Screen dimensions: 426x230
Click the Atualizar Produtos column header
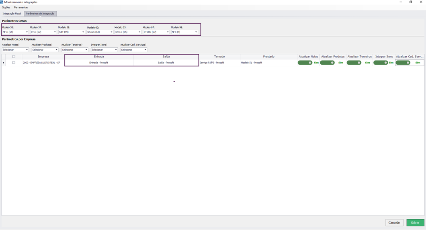[333, 57]
